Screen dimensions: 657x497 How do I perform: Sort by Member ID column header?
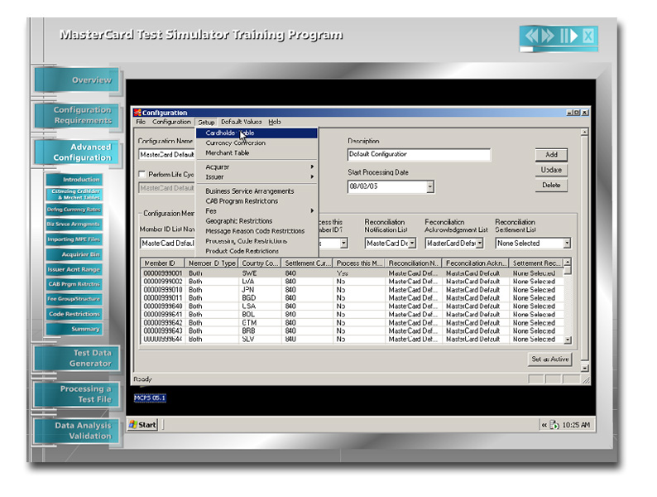tap(162, 263)
